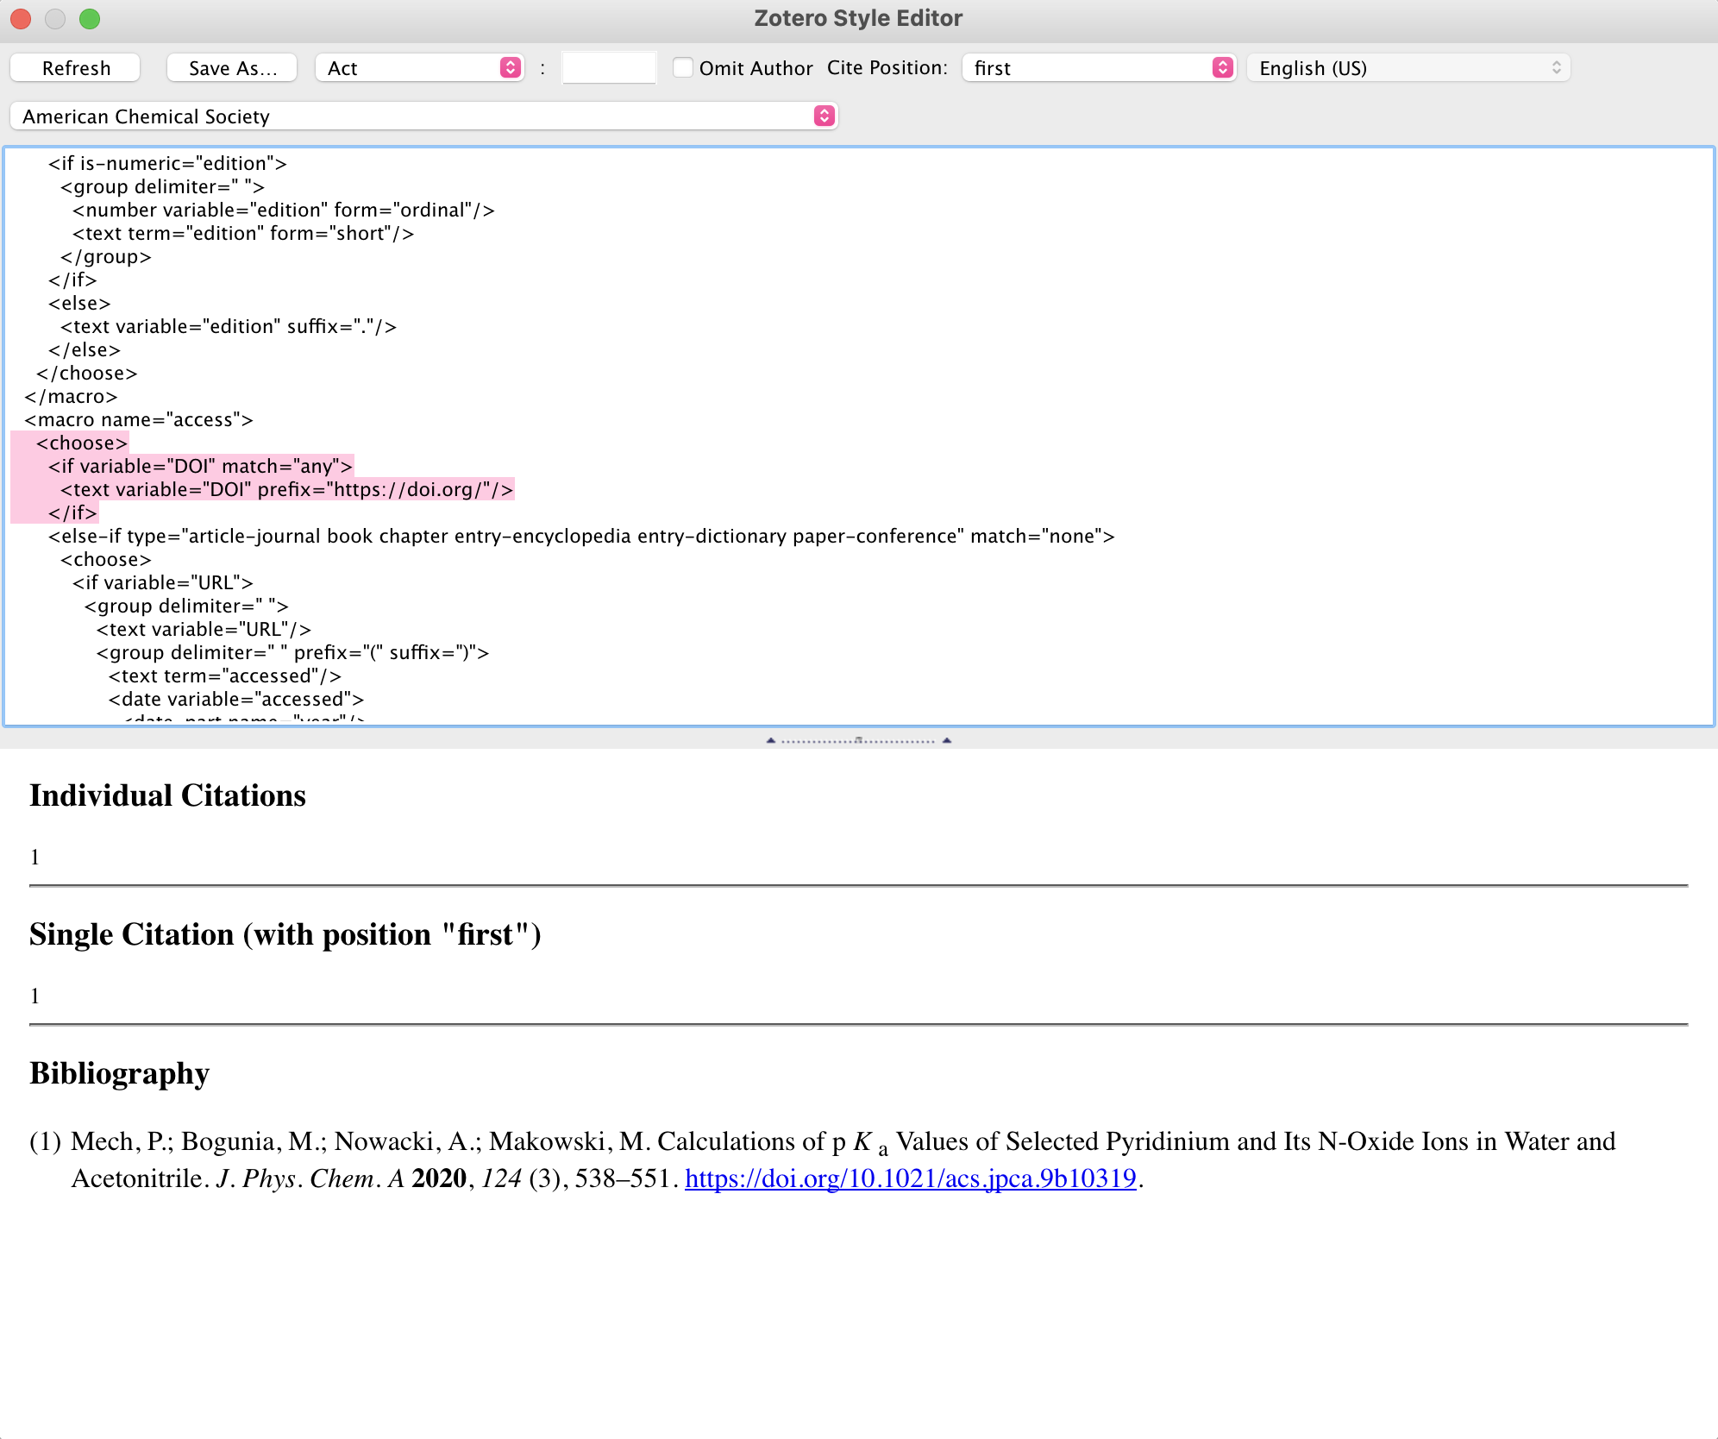Click the pink stepper icon on Cite Position
1718x1439 pixels.
coord(1222,68)
